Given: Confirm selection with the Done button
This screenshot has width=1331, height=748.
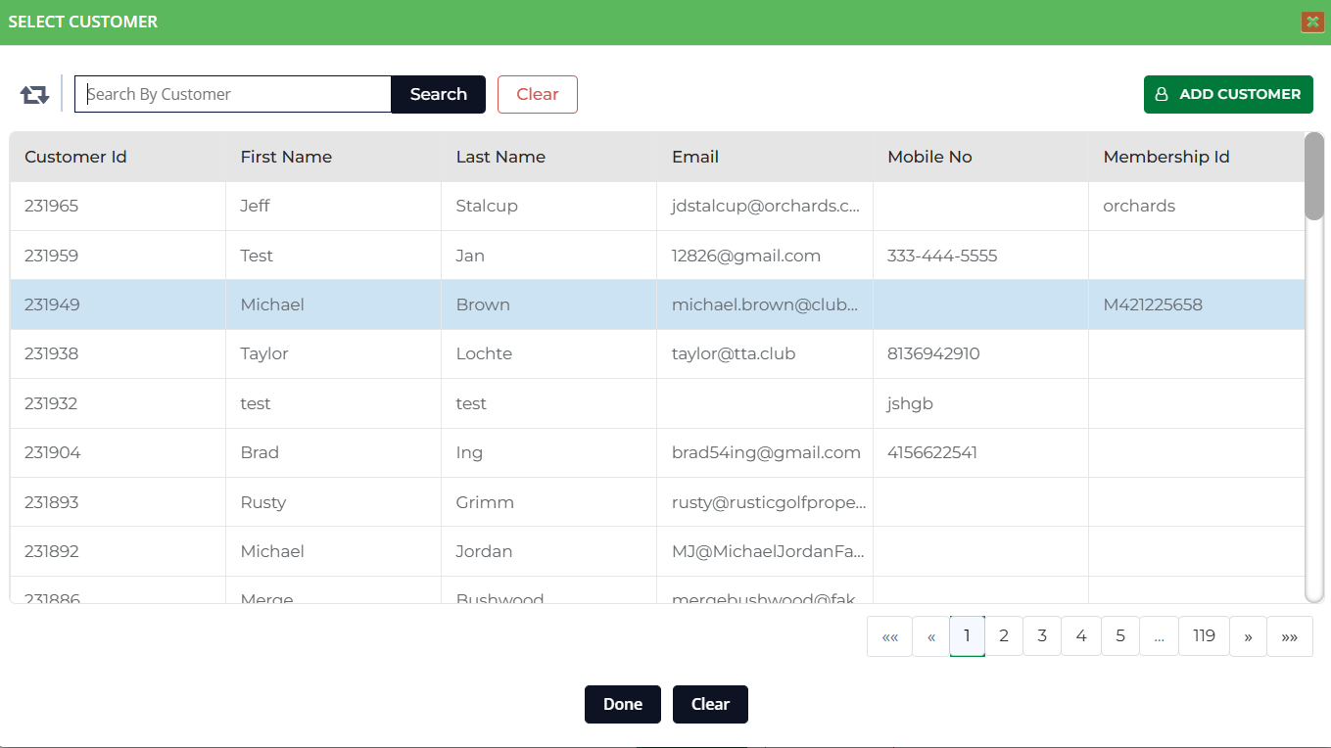Looking at the screenshot, I should [622, 705].
